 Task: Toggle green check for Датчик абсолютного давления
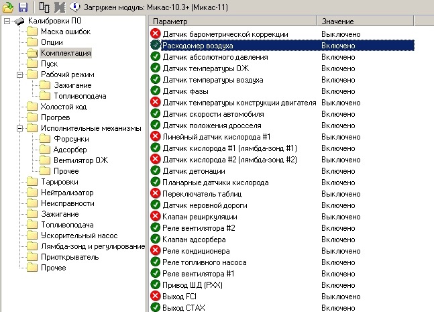[x=155, y=56]
